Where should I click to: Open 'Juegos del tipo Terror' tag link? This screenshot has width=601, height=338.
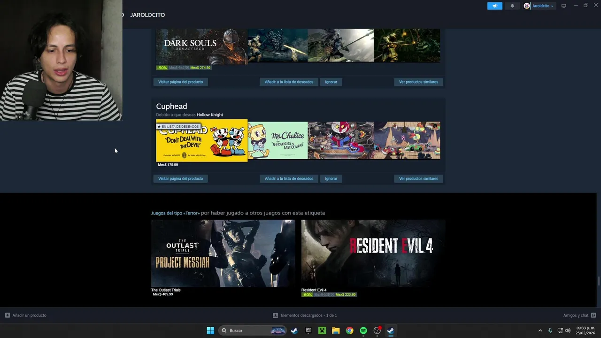coord(175,213)
